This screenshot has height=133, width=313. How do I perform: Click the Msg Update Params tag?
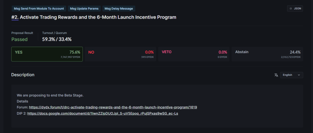click(84, 9)
